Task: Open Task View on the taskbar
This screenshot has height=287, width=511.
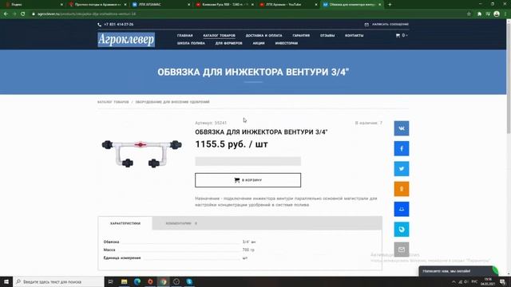Action: pyautogui.click(x=110, y=281)
